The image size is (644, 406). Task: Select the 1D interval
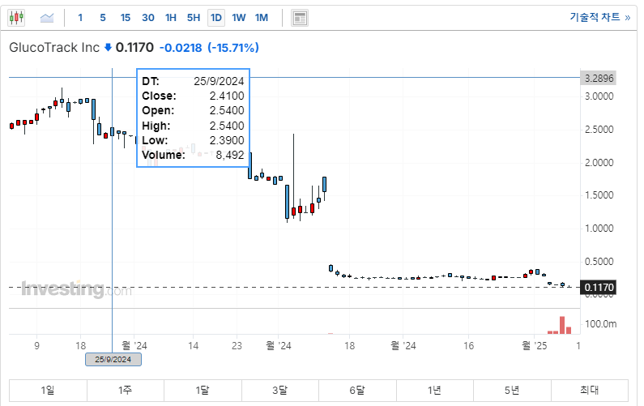tap(216, 18)
